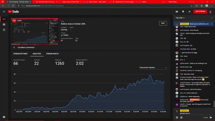Click the Excellent connection status text

click(x=26, y=47)
